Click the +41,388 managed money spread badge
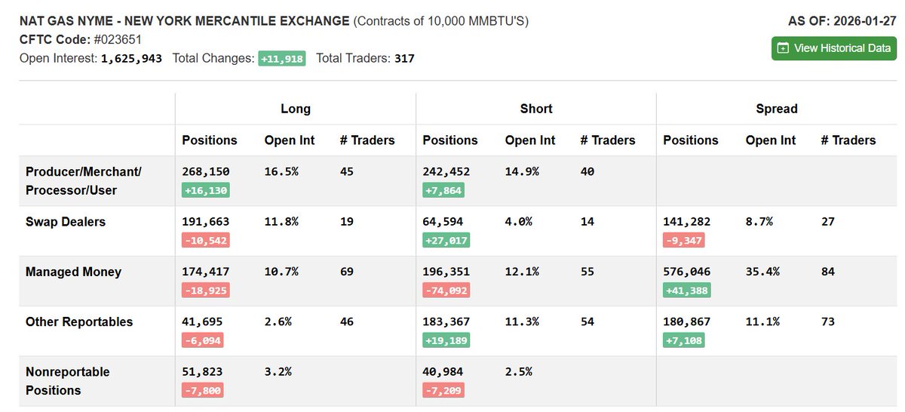The height and width of the screenshot is (412, 905). point(686,290)
